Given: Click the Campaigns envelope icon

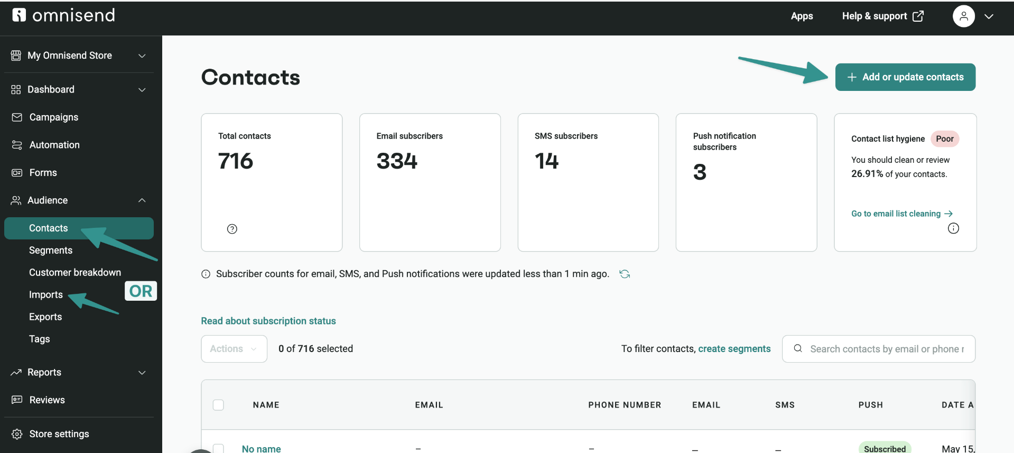Looking at the screenshot, I should tap(17, 117).
